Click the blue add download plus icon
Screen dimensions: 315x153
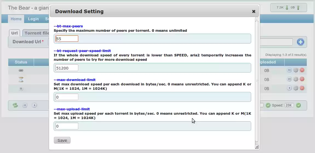[300, 42]
